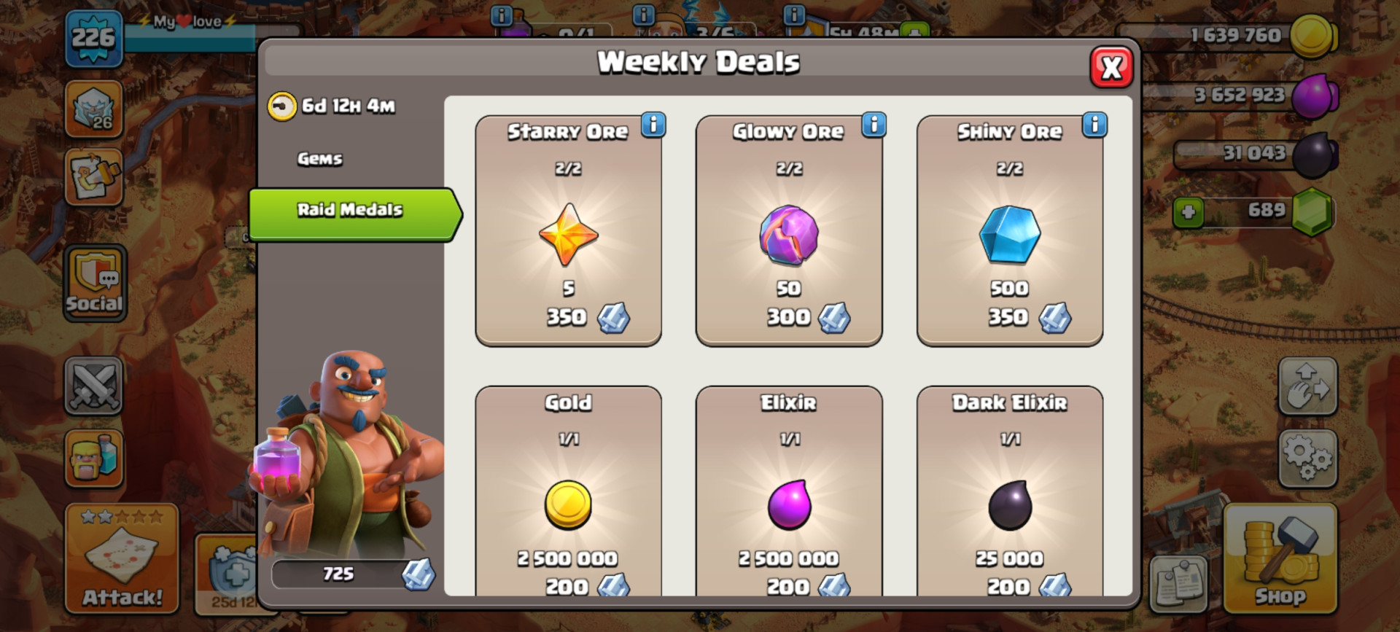Click the Raid Medals balance 725 bar

[x=354, y=574]
